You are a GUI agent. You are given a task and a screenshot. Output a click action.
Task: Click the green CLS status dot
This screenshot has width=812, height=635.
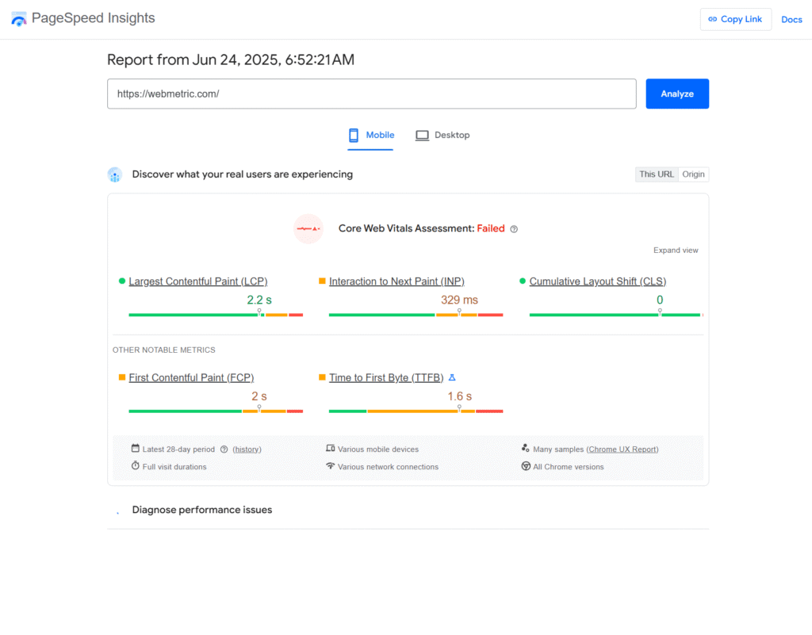523,281
